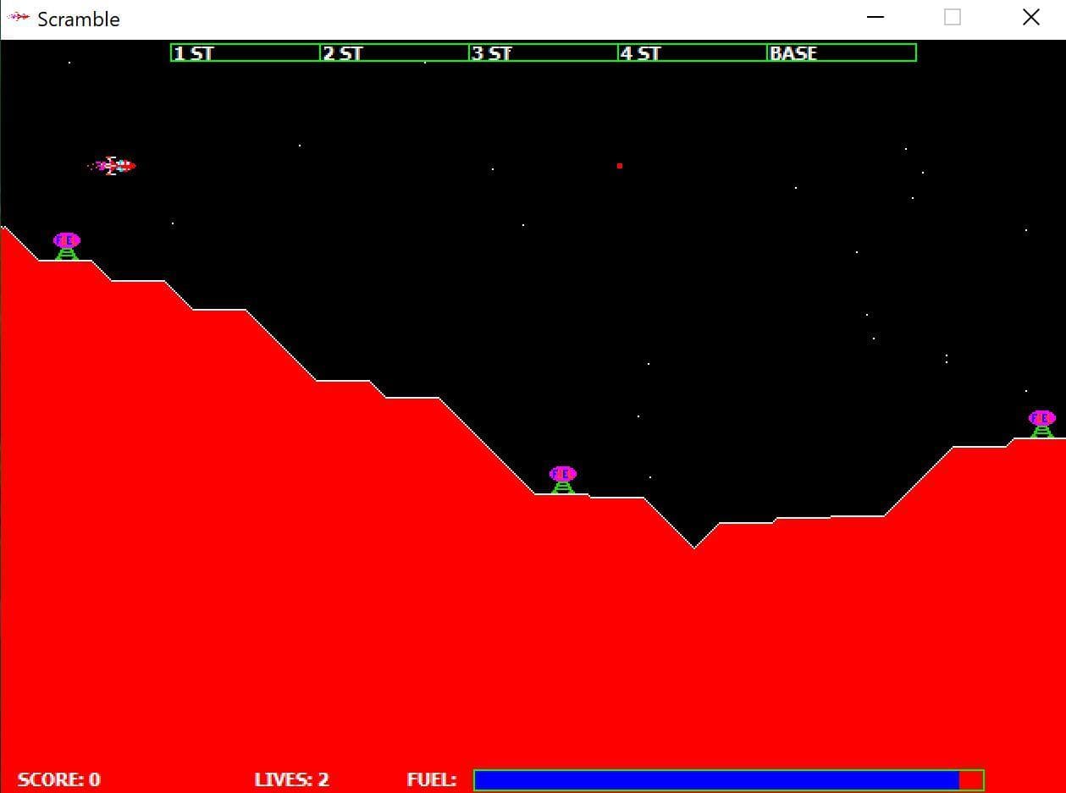Click the Scramble window title text
Image resolution: width=1066 pixels, height=793 pixels.
79,19
